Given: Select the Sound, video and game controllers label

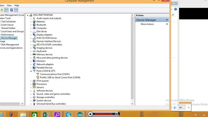Looking at the screenshot, I should pos(53,94).
